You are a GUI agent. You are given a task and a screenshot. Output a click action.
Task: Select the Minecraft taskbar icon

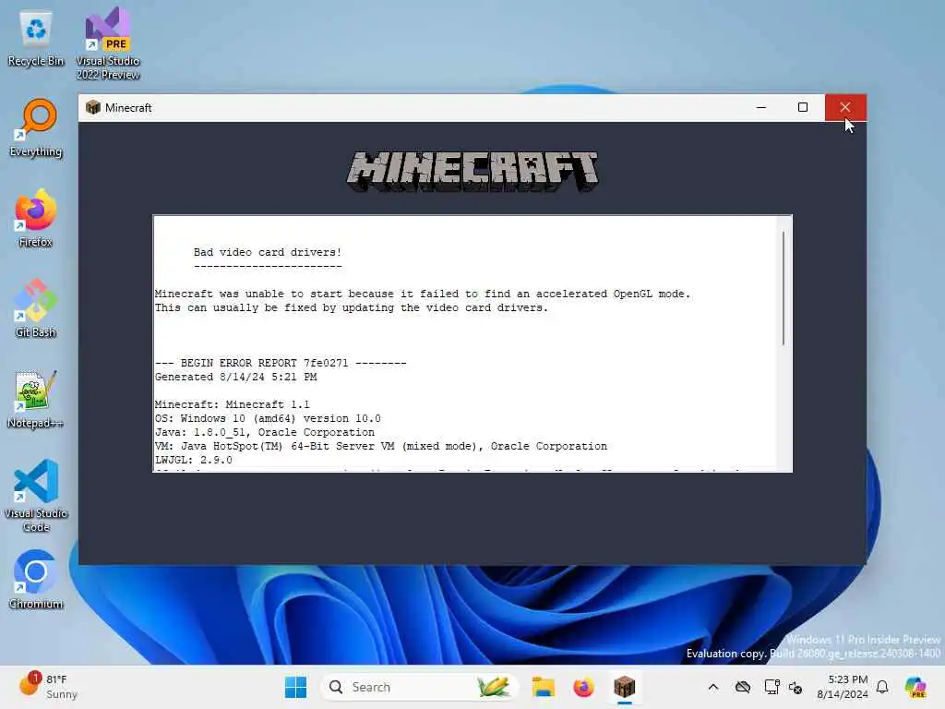tap(625, 687)
